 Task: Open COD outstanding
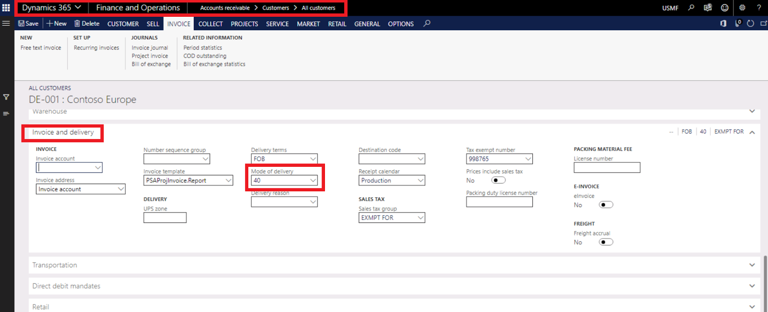pos(205,56)
